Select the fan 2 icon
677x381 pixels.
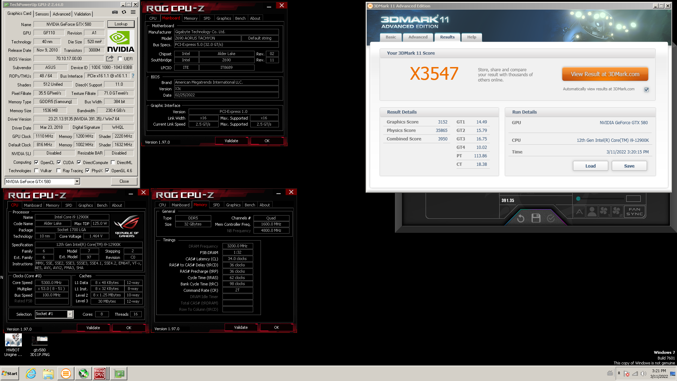(617, 212)
